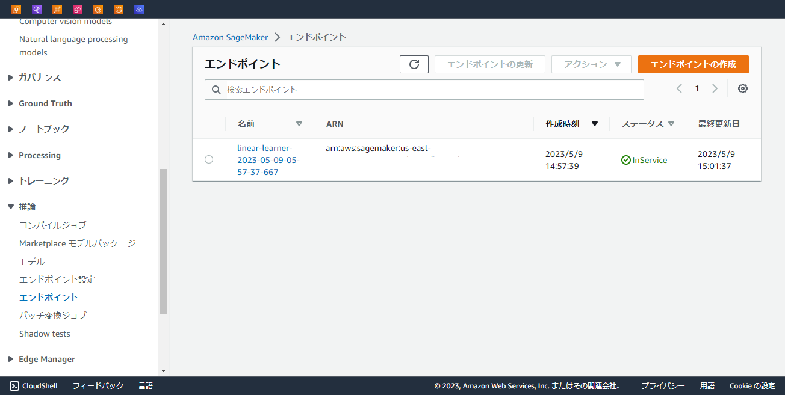Go to Amazon SageMaker breadcrumb link
This screenshot has height=395, width=785.
(x=231, y=37)
